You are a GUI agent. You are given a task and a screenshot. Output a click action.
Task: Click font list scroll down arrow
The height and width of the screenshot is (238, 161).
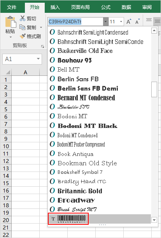(154, 220)
